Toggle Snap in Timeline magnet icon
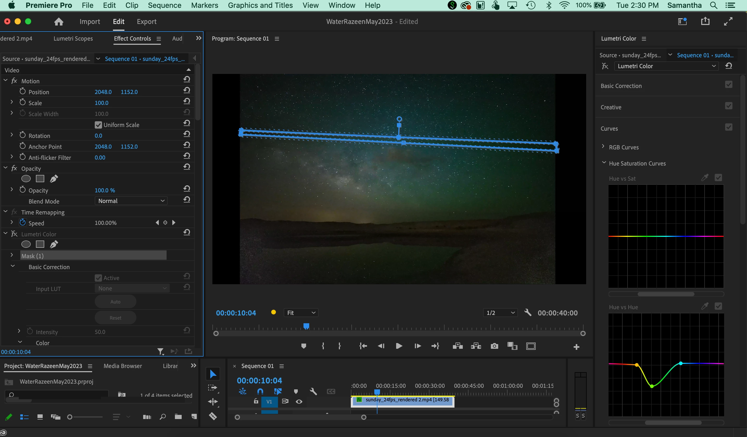The height and width of the screenshot is (437, 747). tap(260, 391)
